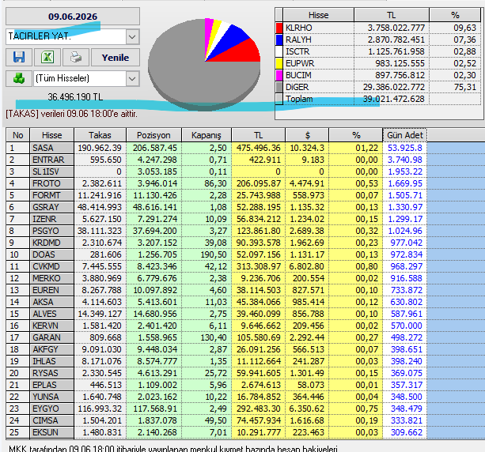Image resolution: width=485 pixels, height=452 pixels.
Task: Select the IZENR stock cell
Action: point(52,219)
